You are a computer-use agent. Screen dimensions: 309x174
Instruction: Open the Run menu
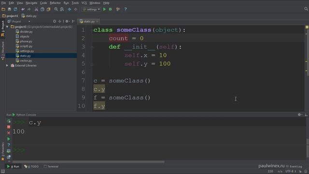click(x=66, y=3)
